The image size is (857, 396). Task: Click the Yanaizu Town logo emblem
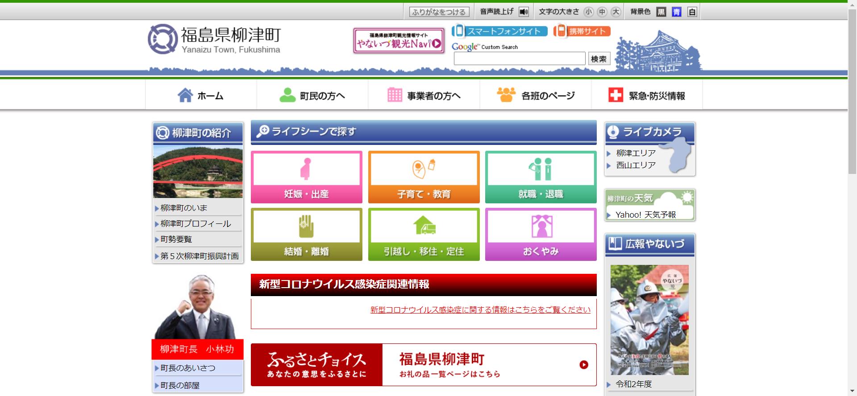coord(163,39)
